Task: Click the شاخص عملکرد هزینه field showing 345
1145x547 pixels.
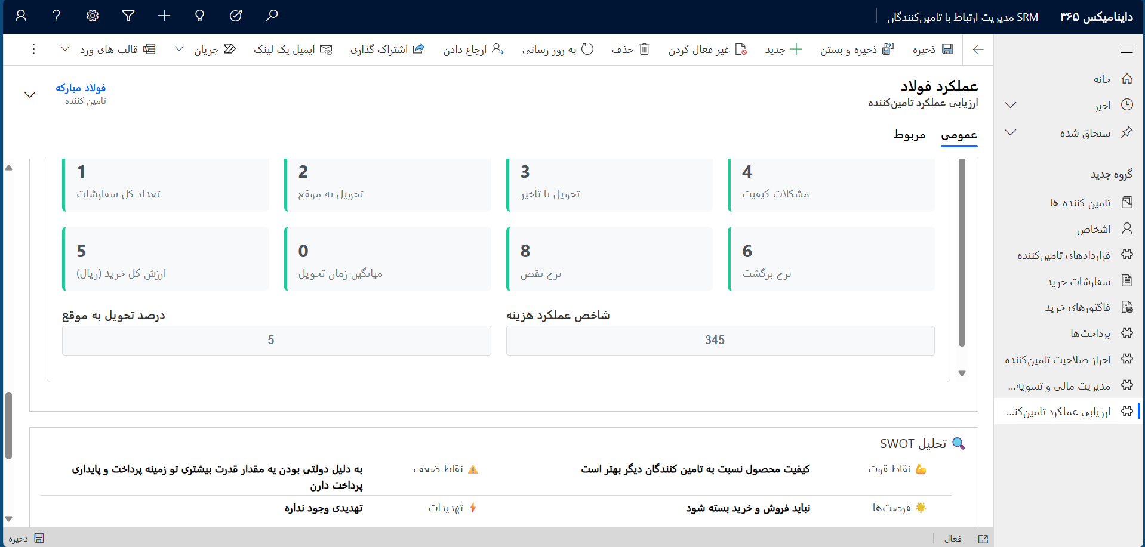Action: [720, 340]
